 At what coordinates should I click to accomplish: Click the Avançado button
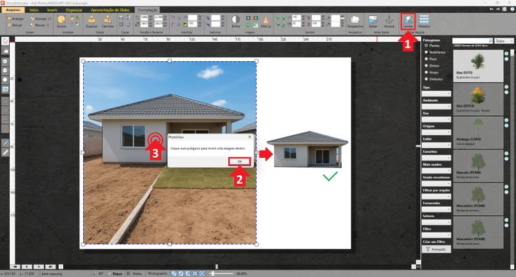tap(435, 249)
